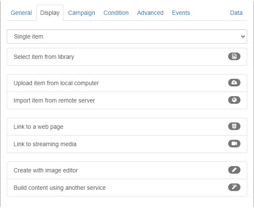Click the magic wand service icon

pyautogui.click(x=234, y=187)
